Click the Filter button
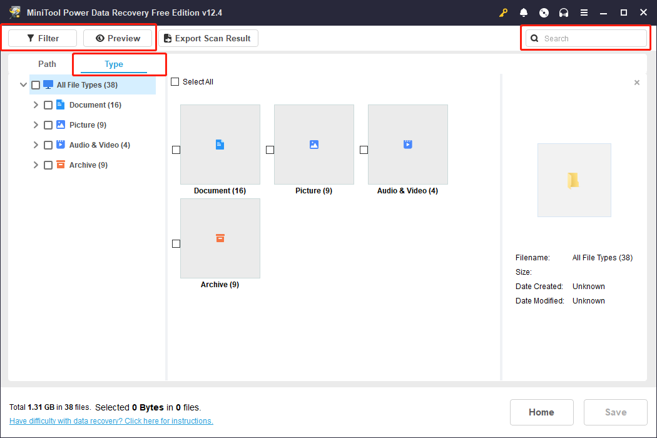Screen dimensions: 657x438 (x=43, y=38)
